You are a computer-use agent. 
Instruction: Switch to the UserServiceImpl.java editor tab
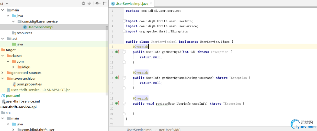click(x=131, y=4)
